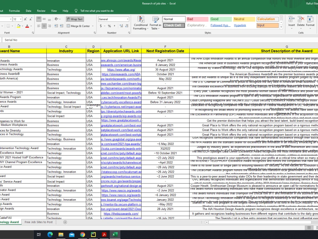Image resolution: width=318 pixels, height=239 pixels.
Task: Apply the yellow fill color bucket
Action: coord(18,26)
